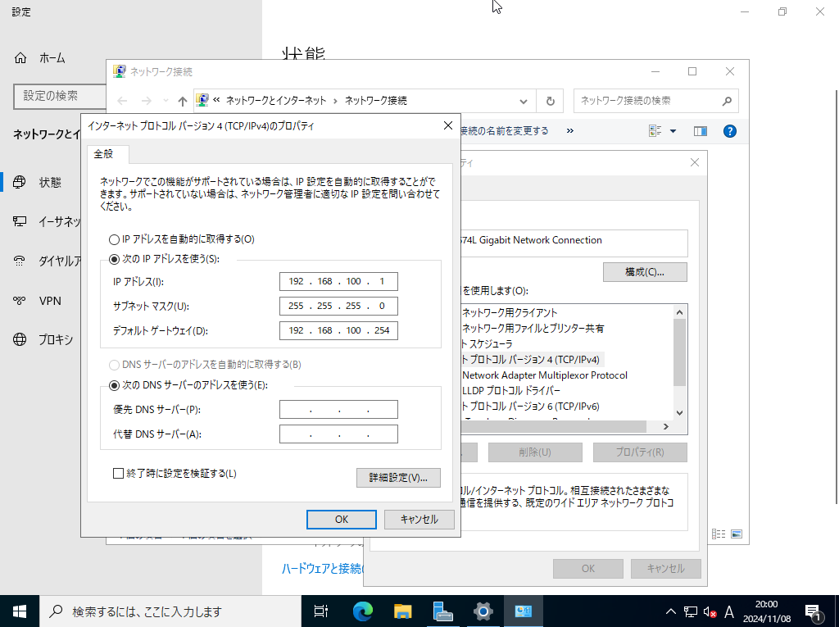Open the view options dropdown arrow

pos(673,131)
